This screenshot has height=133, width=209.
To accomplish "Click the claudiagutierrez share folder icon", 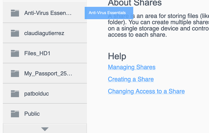I will click(15, 33).
